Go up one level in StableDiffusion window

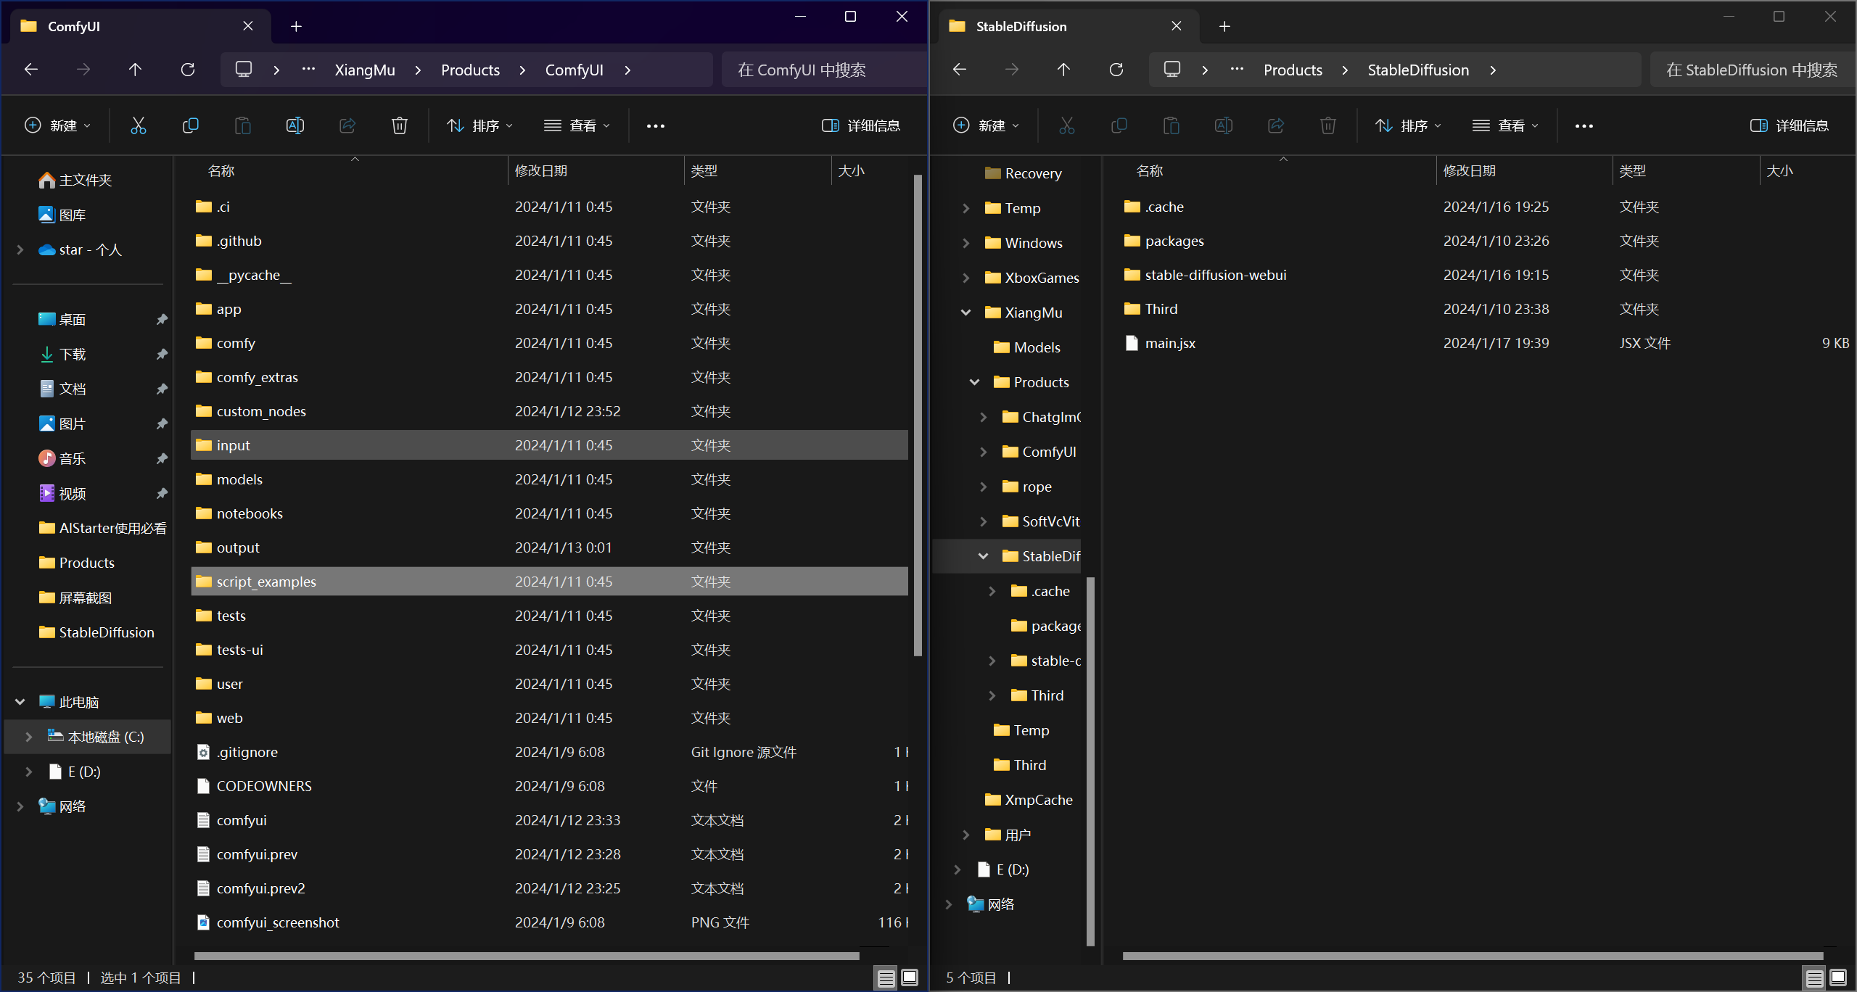[x=1063, y=70]
